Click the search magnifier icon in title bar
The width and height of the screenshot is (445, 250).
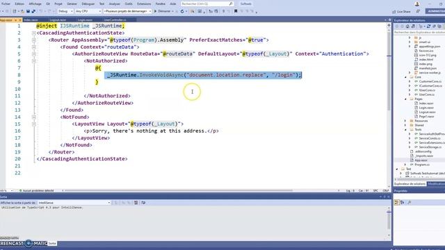coord(231,4)
